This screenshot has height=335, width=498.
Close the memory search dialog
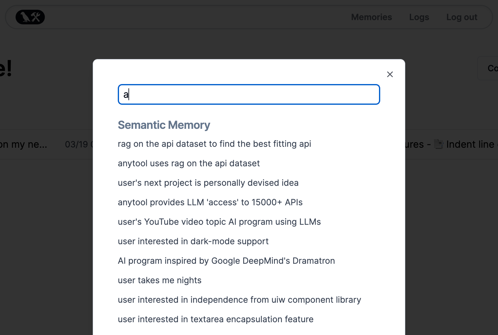tap(390, 74)
